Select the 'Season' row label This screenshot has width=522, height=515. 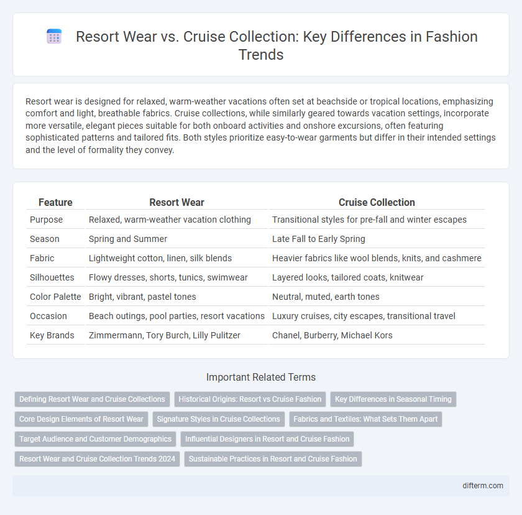coord(45,239)
